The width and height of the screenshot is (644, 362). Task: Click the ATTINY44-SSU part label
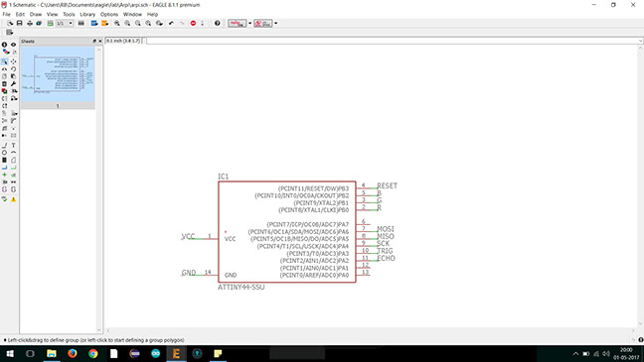click(241, 287)
